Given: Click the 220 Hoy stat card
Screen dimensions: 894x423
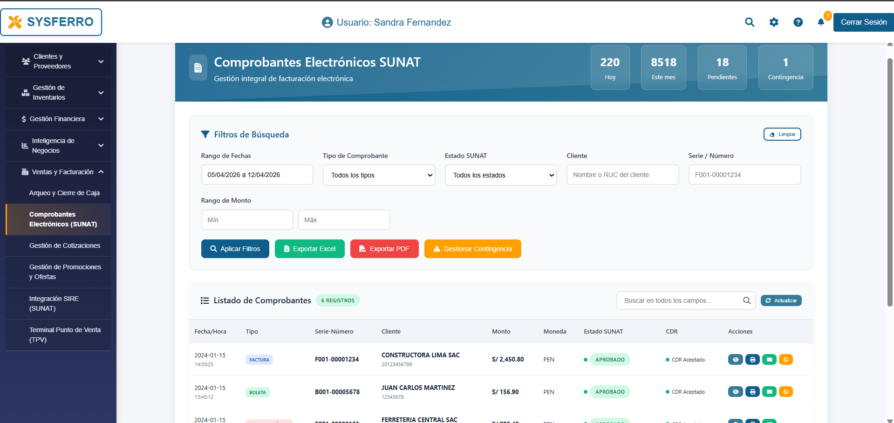Looking at the screenshot, I should [x=610, y=68].
